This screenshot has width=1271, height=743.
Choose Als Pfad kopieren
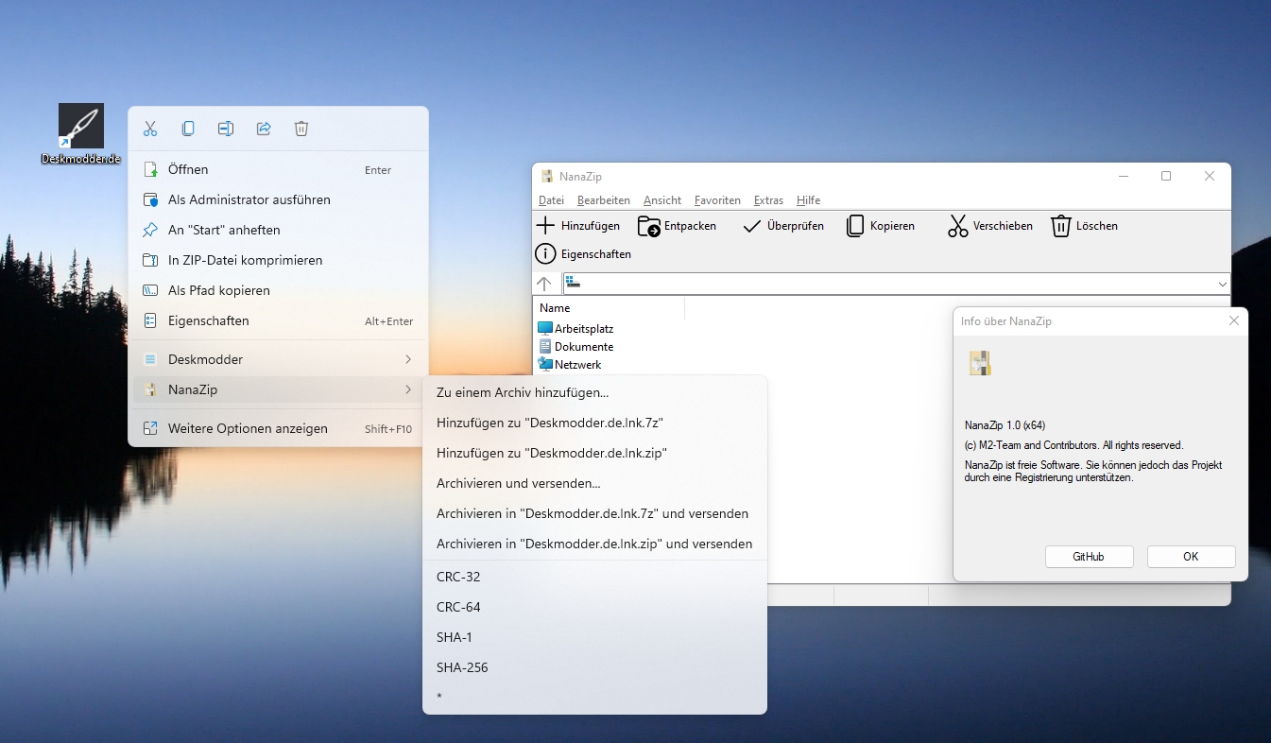coord(278,291)
